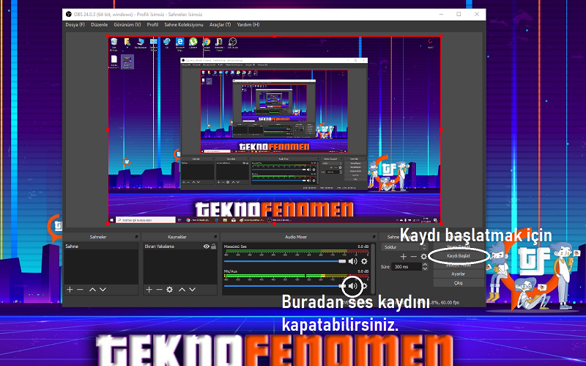Add a transition with the plus icon

tap(404, 257)
